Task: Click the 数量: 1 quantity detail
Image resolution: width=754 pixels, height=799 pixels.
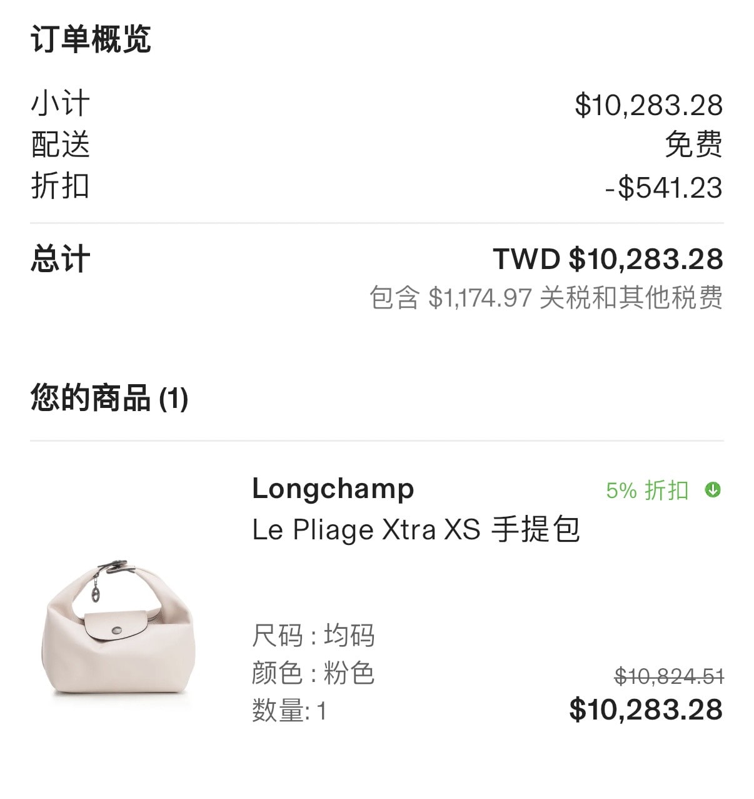Action: click(x=289, y=711)
